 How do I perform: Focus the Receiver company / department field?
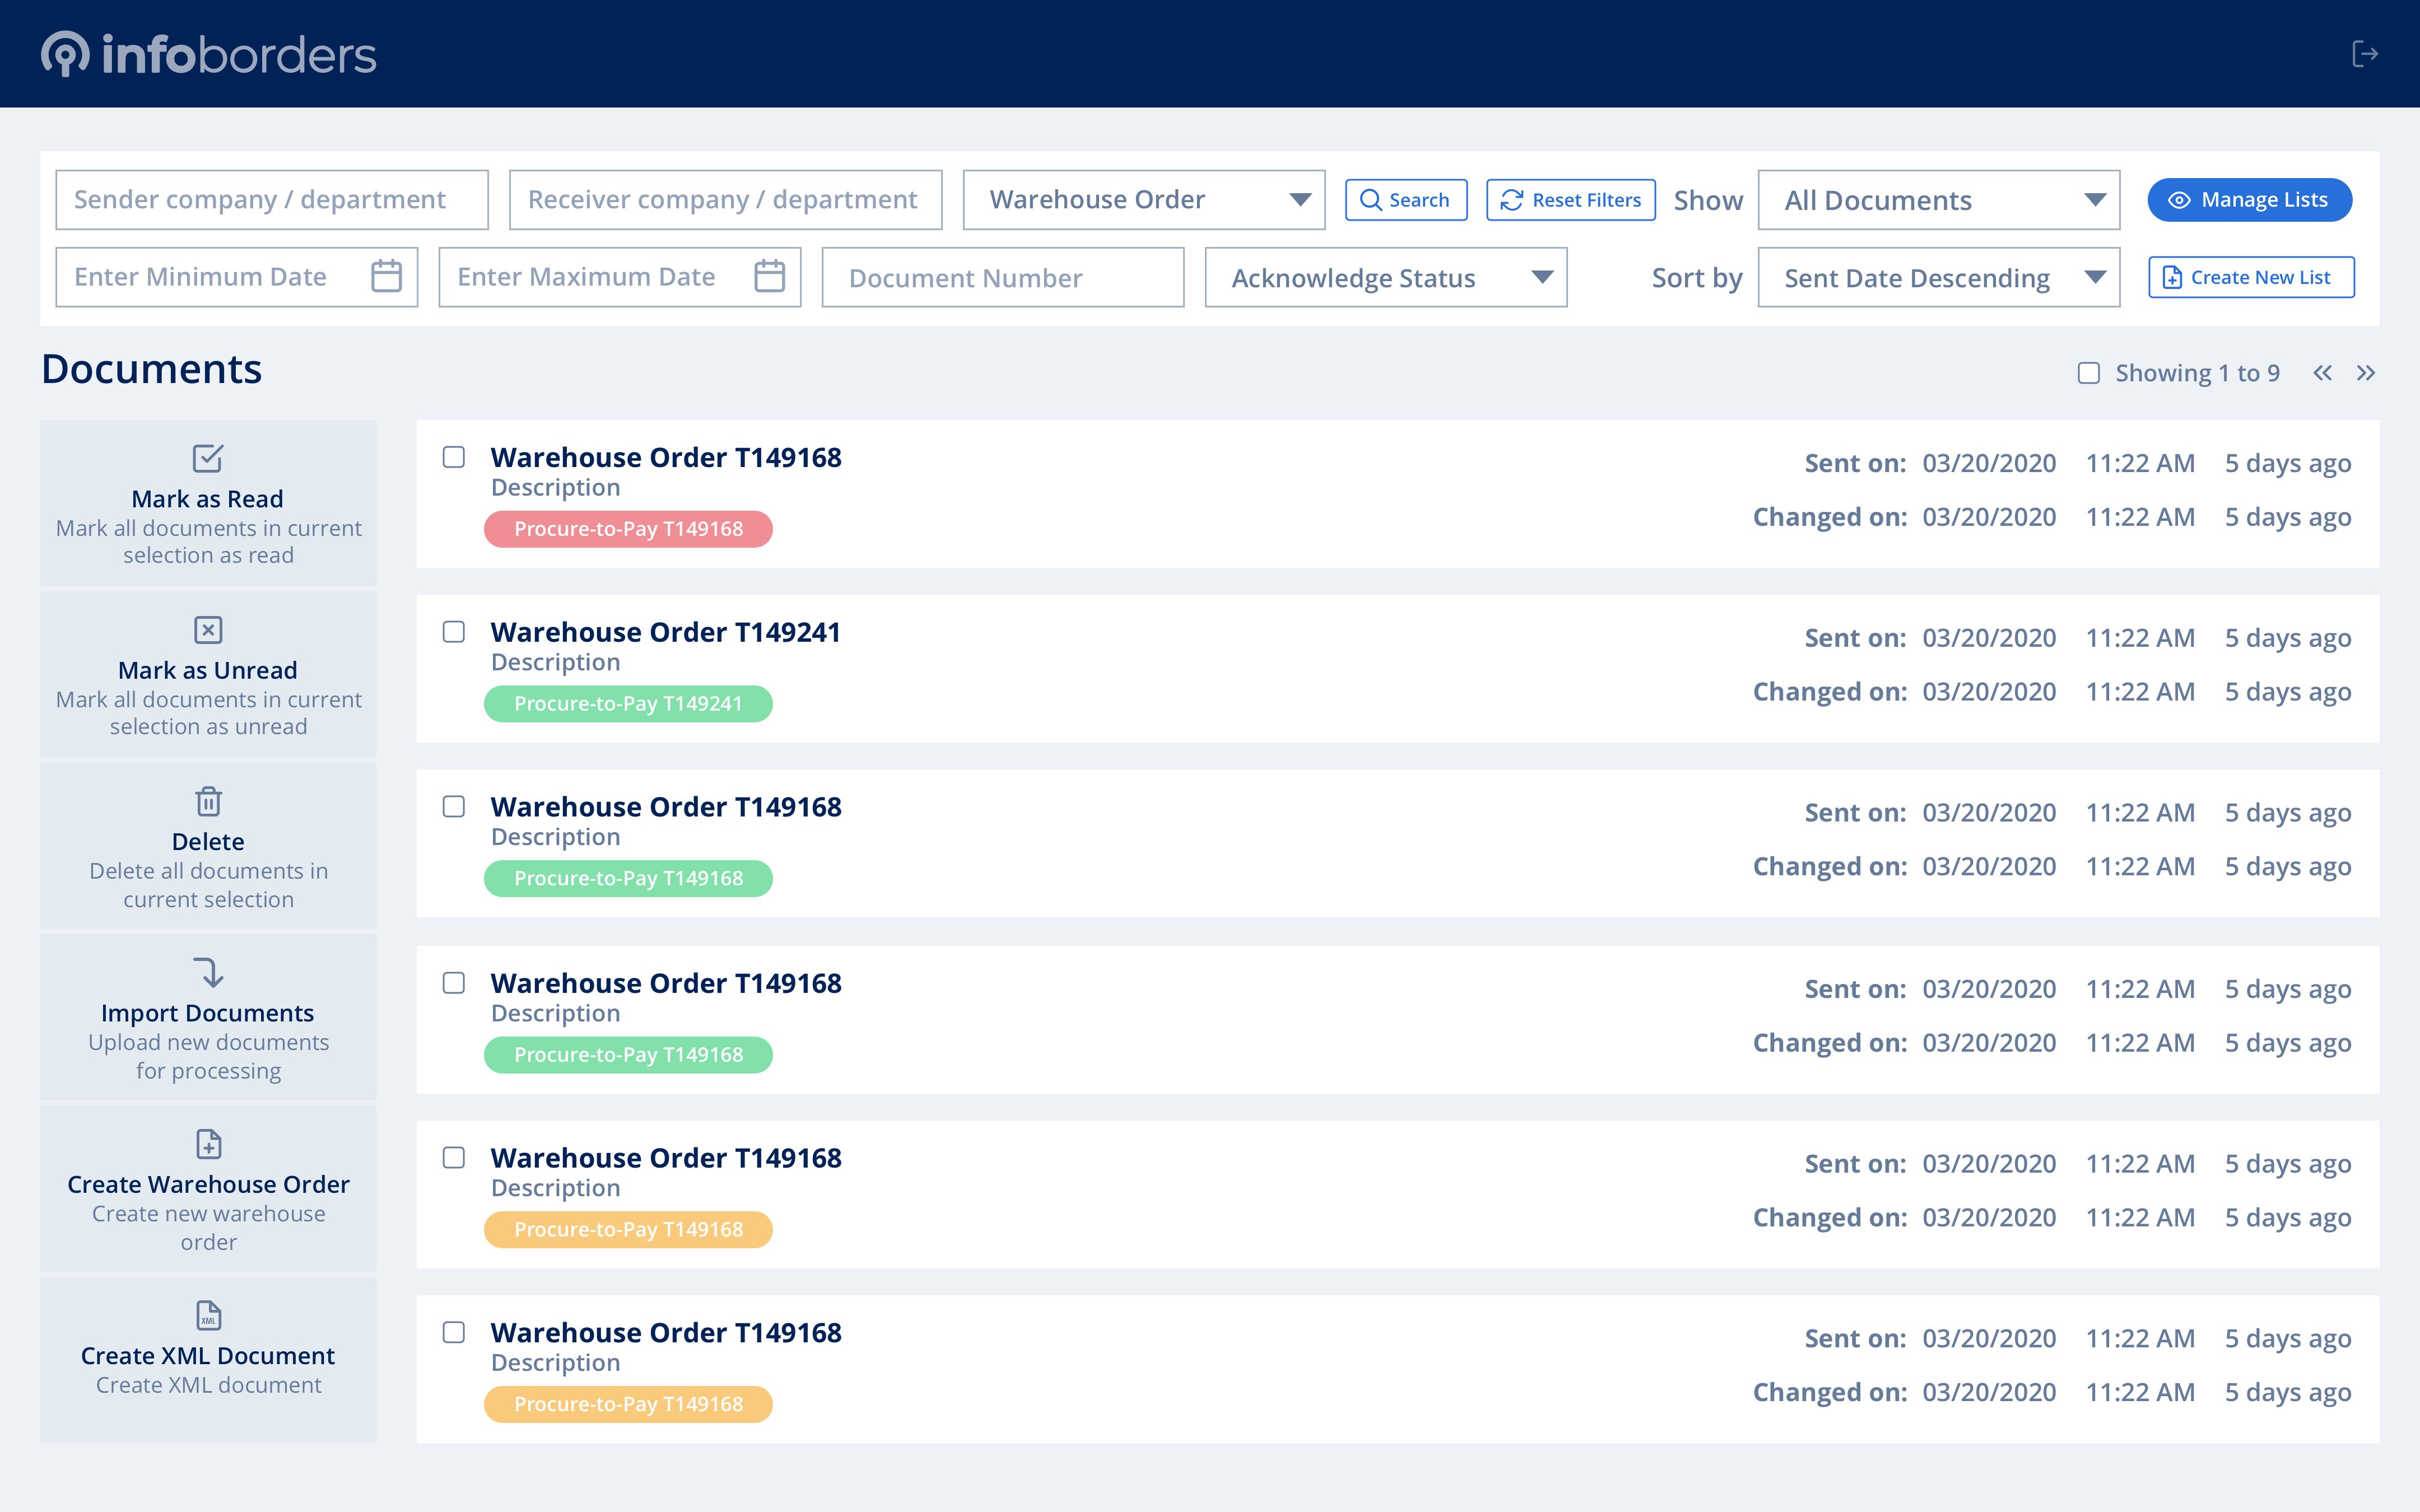click(x=726, y=200)
